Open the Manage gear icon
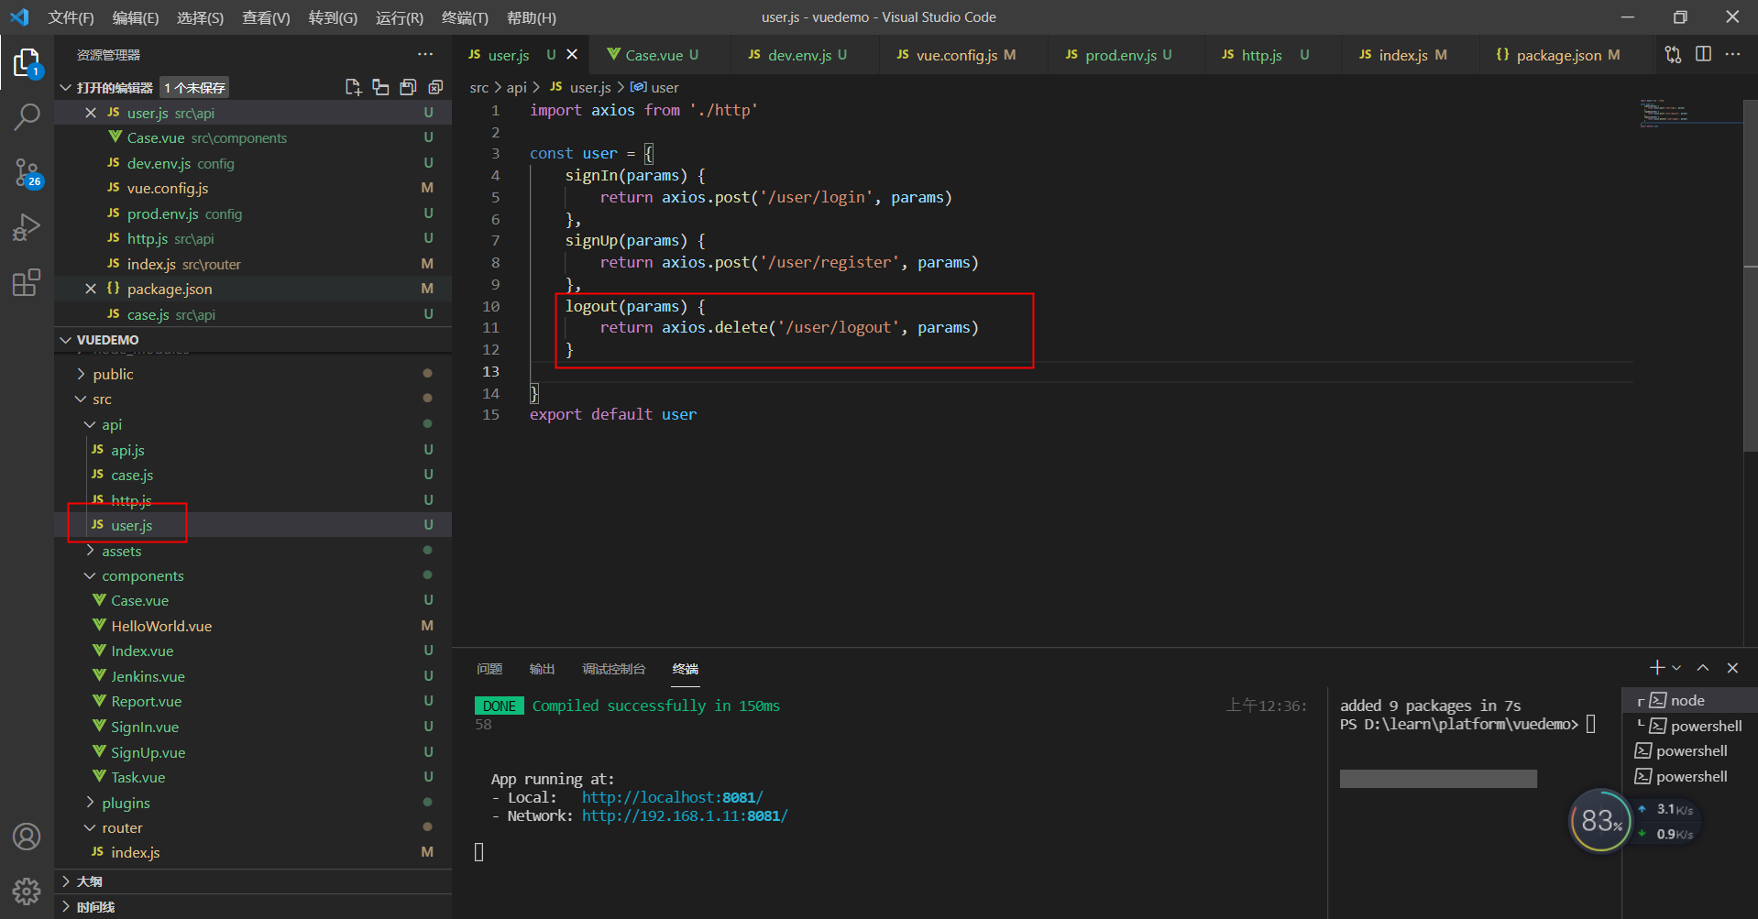The image size is (1758, 919). click(x=27, y=891)
